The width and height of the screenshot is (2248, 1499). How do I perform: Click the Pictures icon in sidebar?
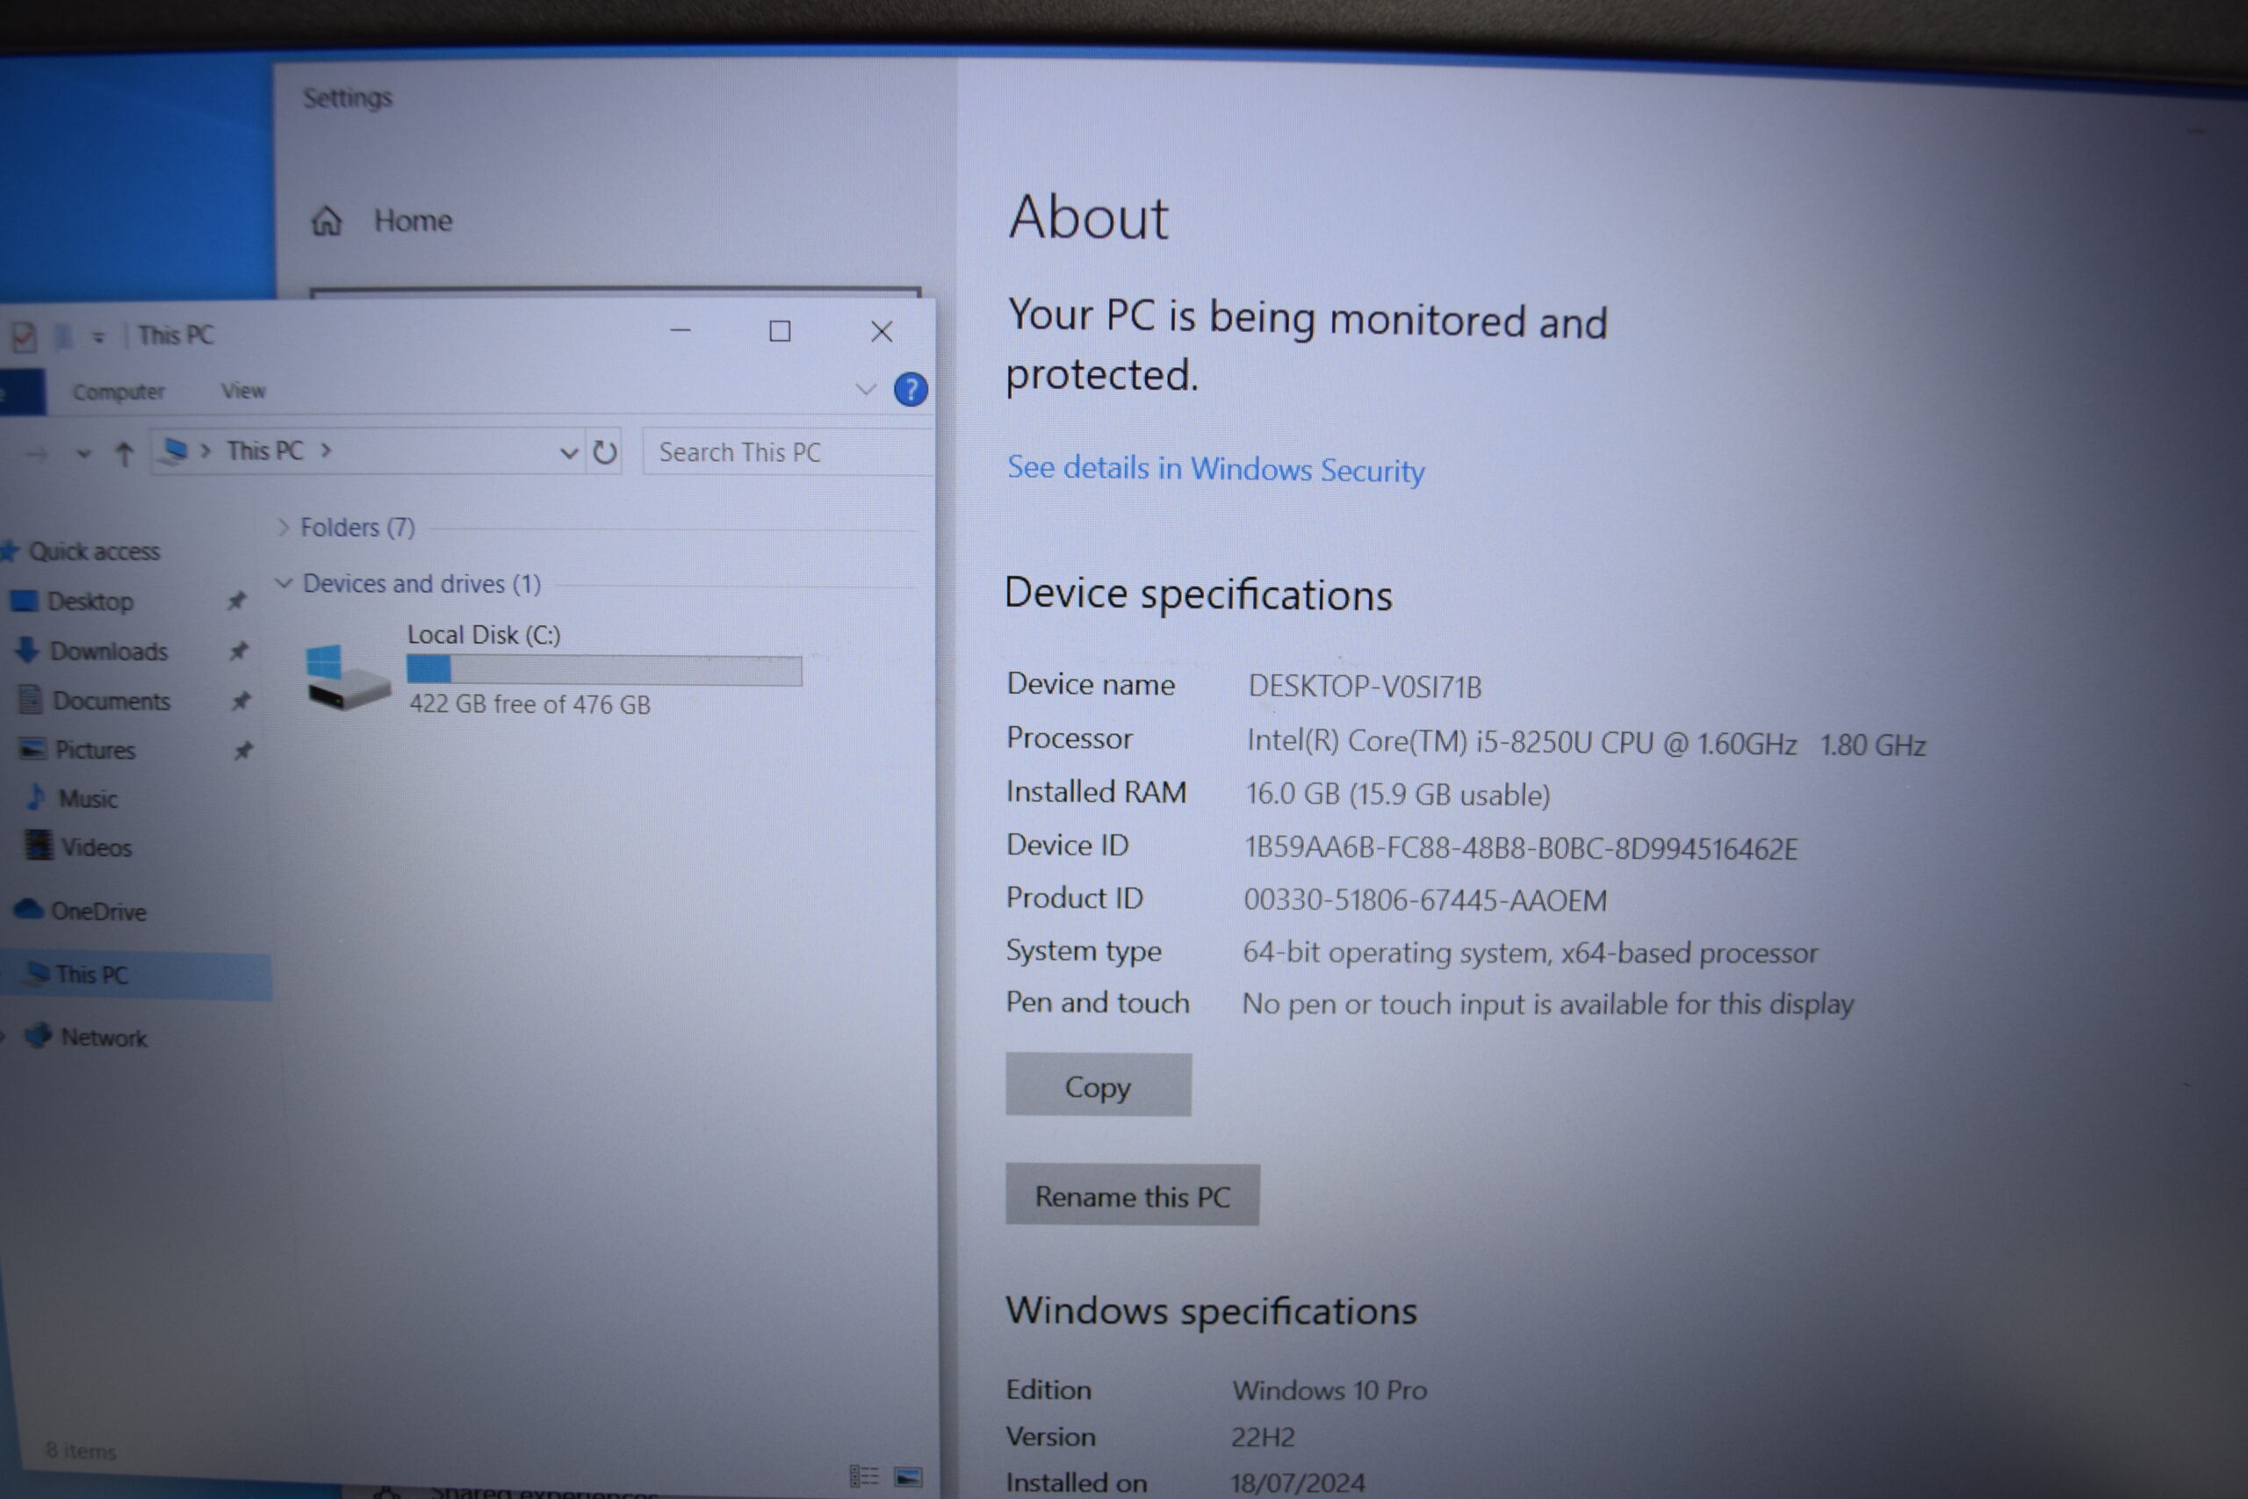pos(32,748)
